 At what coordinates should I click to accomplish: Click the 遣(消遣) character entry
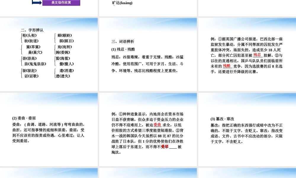coord(66,71)
